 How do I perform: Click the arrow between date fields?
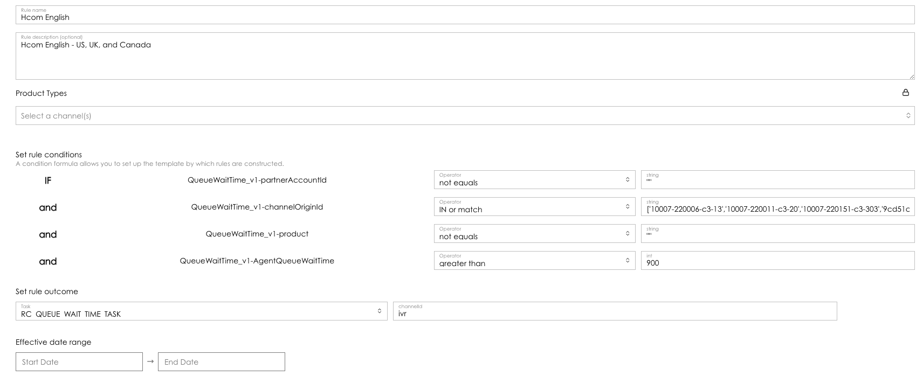[150, 361]
